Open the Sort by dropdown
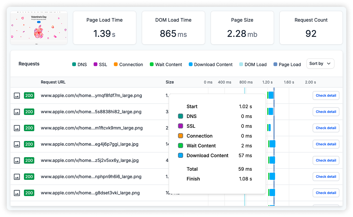Screen dimensions: 353x217 (320, 64)
